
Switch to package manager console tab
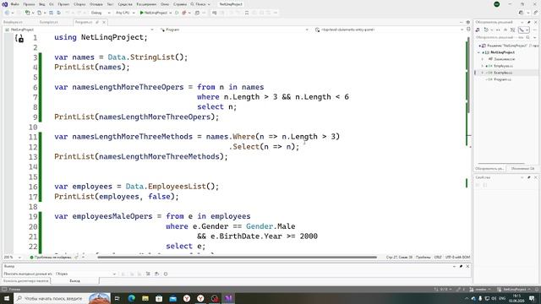point(26,281)
